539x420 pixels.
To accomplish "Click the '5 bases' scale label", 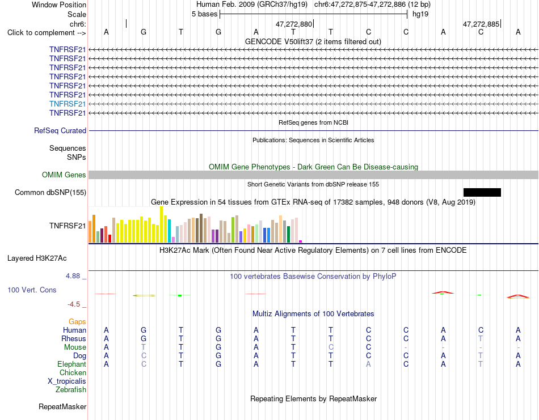I will (x=204, y=14).
